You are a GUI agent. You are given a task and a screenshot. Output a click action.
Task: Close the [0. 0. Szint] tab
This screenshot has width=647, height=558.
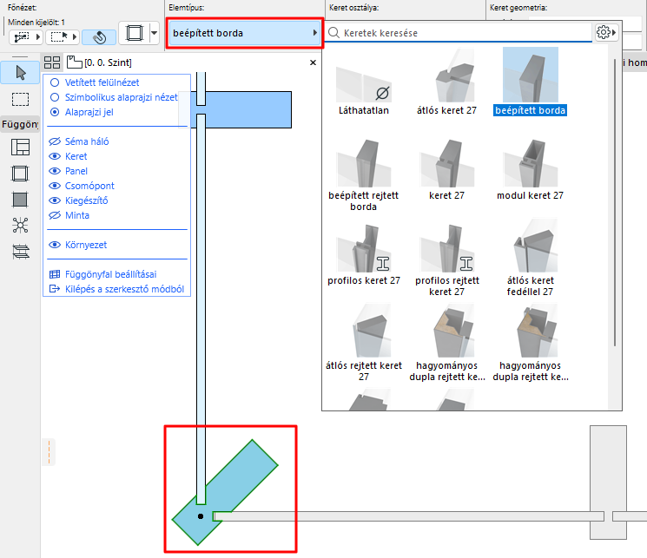pyautogui.click(x=313, y=62)
